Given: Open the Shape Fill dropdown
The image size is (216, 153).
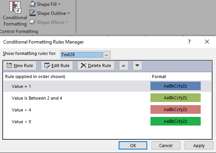Looking at the screenshot, I should coord(59,4).
